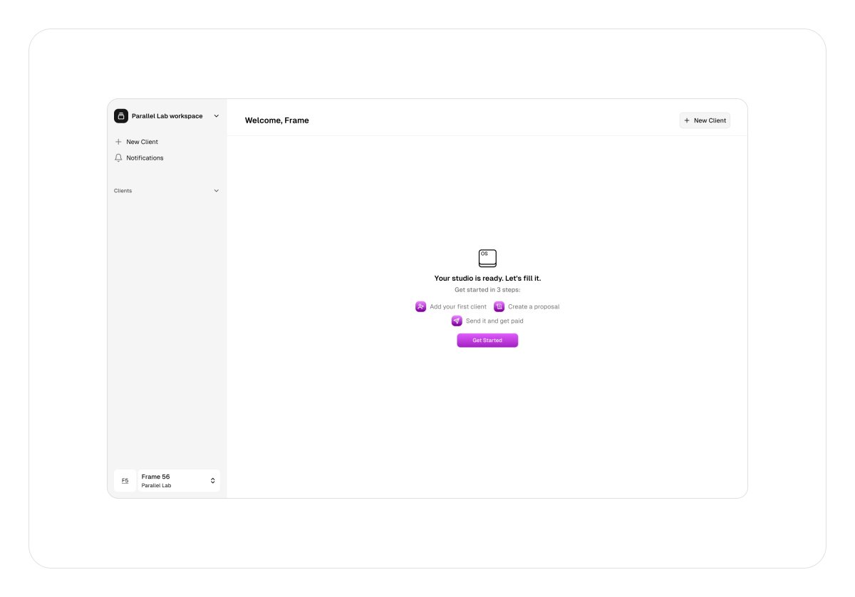Image resolution: width=855 pixels, height=597 pixels.
Task: Click the Add your first client icon
Action: click(x=420, y=306)
